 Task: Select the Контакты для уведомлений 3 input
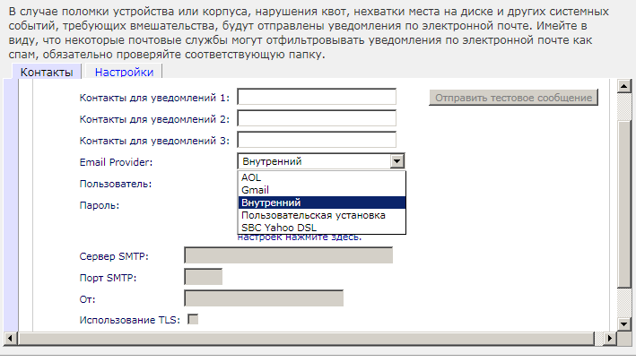click(317, 140)
